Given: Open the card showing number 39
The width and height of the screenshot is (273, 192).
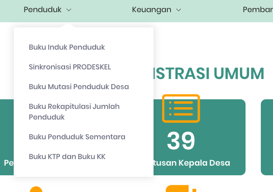Looking at the screenshot, I should pyautogui.click(x=199, y=137).
